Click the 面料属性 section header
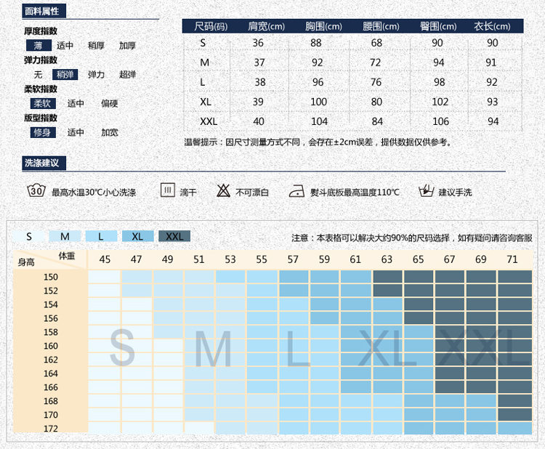This screenshot has height=449, width=545. point(44,11)
